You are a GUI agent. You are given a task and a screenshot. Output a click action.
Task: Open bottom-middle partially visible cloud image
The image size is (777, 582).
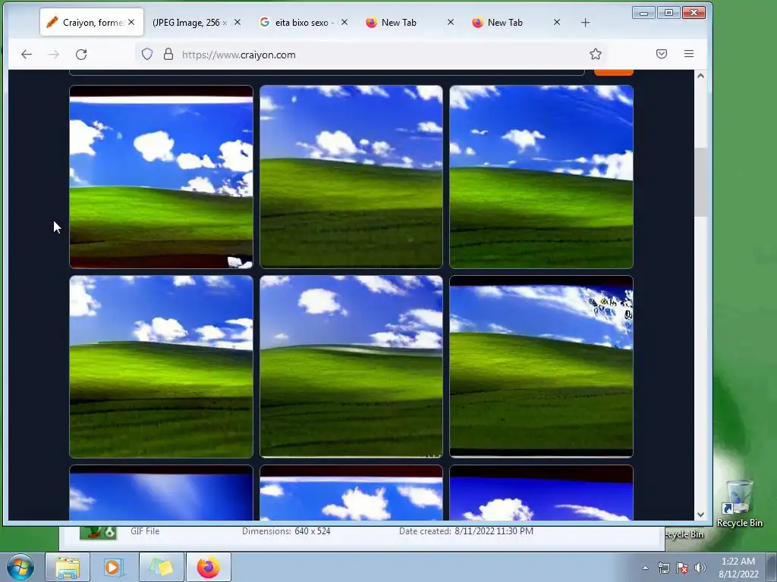tap(351, 493)
